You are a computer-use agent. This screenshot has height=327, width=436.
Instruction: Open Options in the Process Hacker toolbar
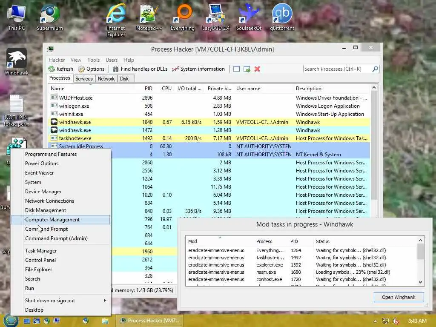click(x=91, y=69)
